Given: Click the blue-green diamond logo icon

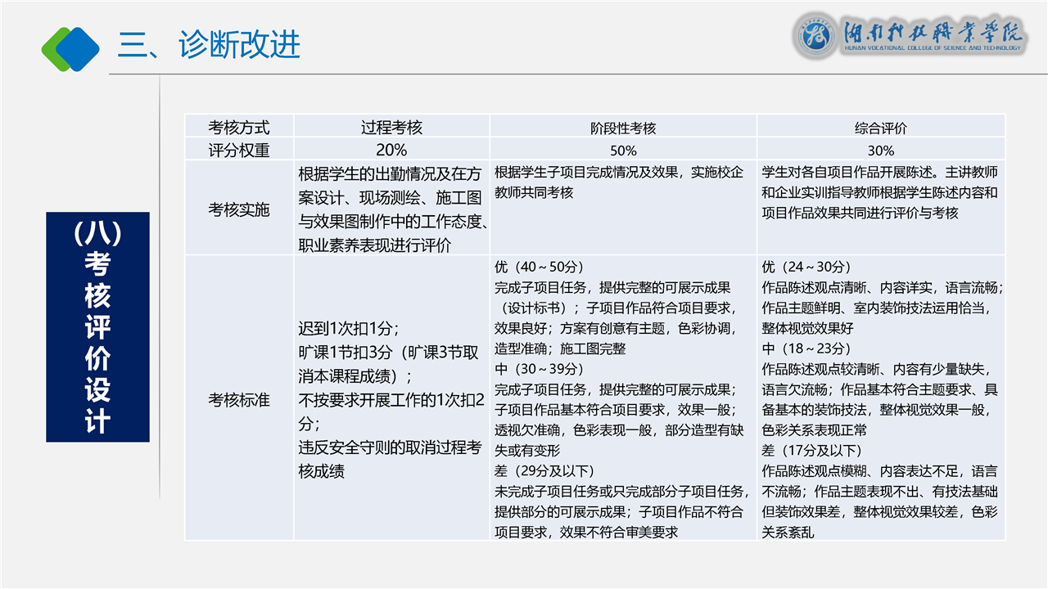Looking at the screenshot, I should [x=70, y=48].
